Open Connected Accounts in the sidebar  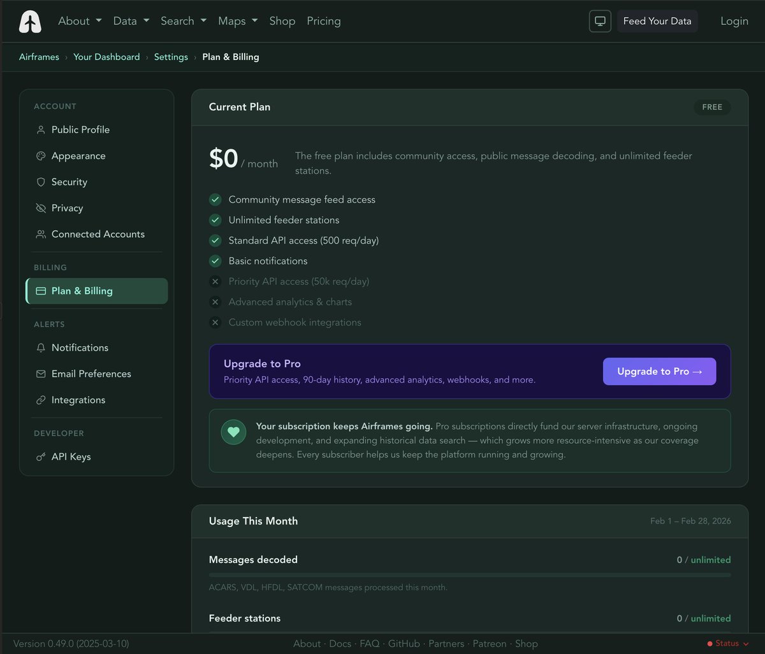(x=97, y=235)
